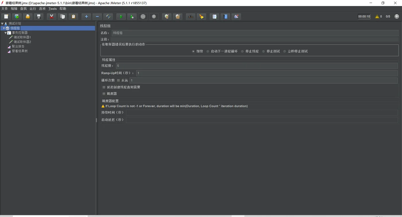402x217 pixels.
Task: Toggle the 永远 loop checkbox
Action: tap(118, 80)
